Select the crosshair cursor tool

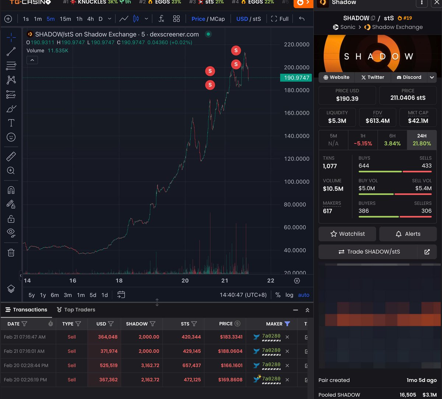[11, 37]
